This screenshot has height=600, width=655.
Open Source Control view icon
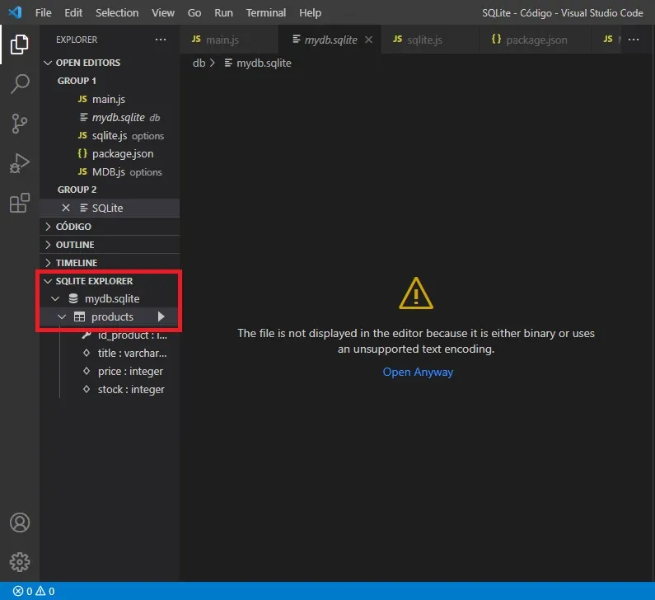click(x=19, y=124)
